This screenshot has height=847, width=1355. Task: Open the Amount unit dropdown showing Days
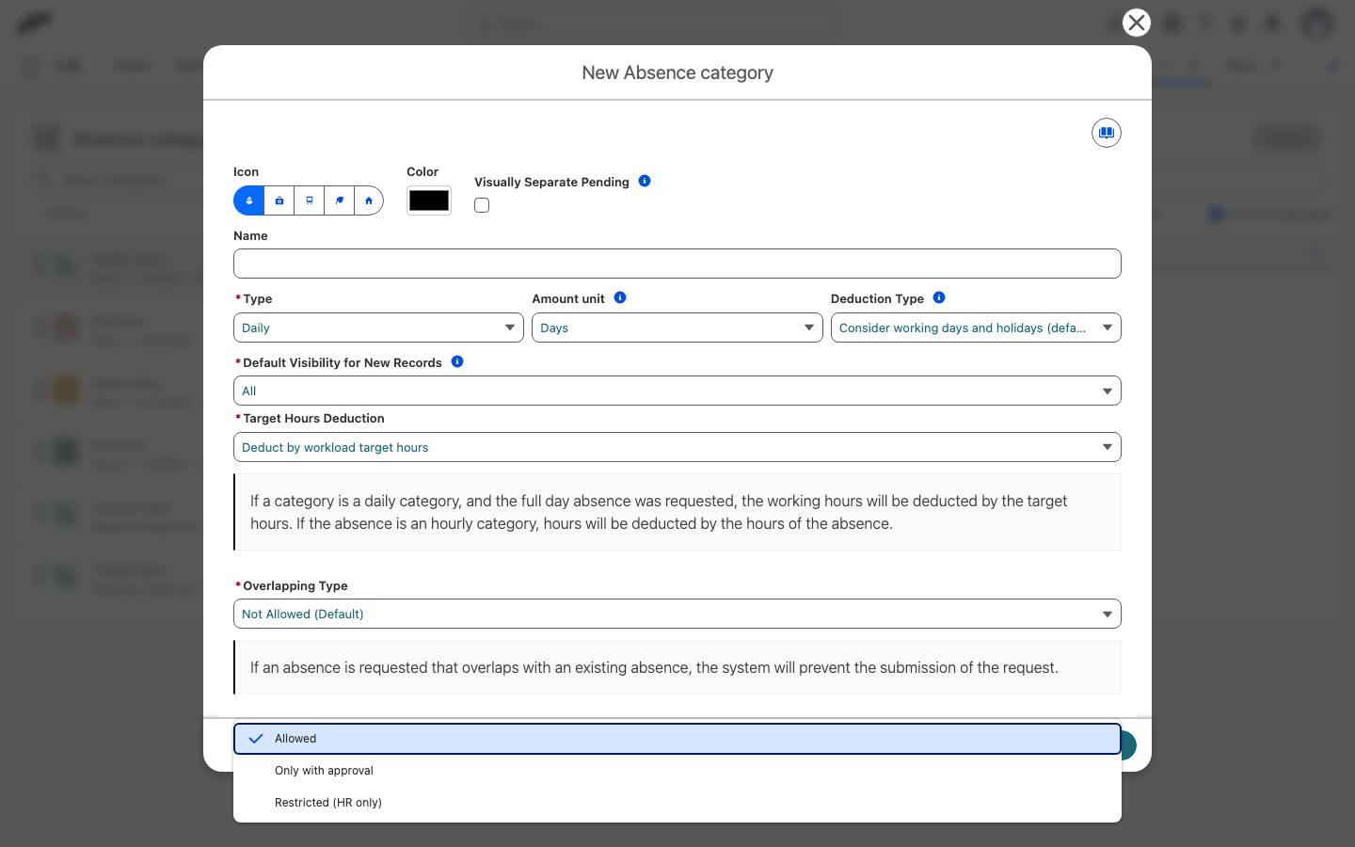click(x=677, y=328)
